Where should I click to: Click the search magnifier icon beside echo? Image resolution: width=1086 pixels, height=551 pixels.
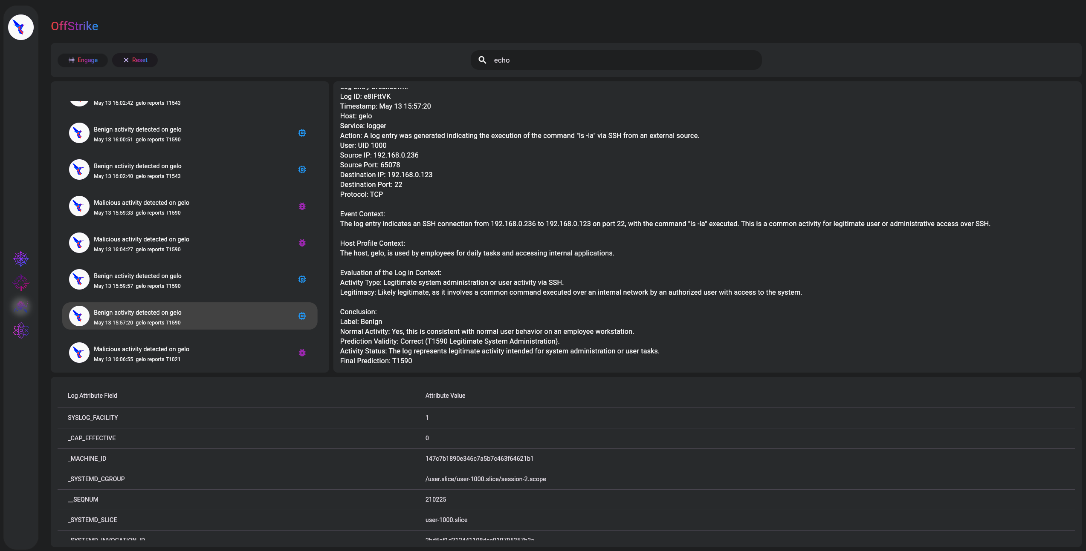482,60
